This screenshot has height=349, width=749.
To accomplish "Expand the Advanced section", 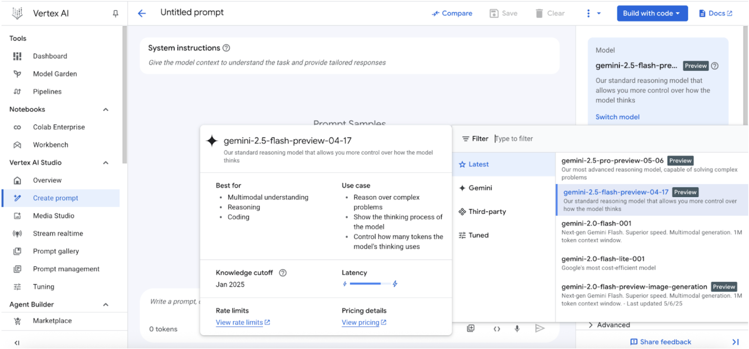I will tap(610, 325).
